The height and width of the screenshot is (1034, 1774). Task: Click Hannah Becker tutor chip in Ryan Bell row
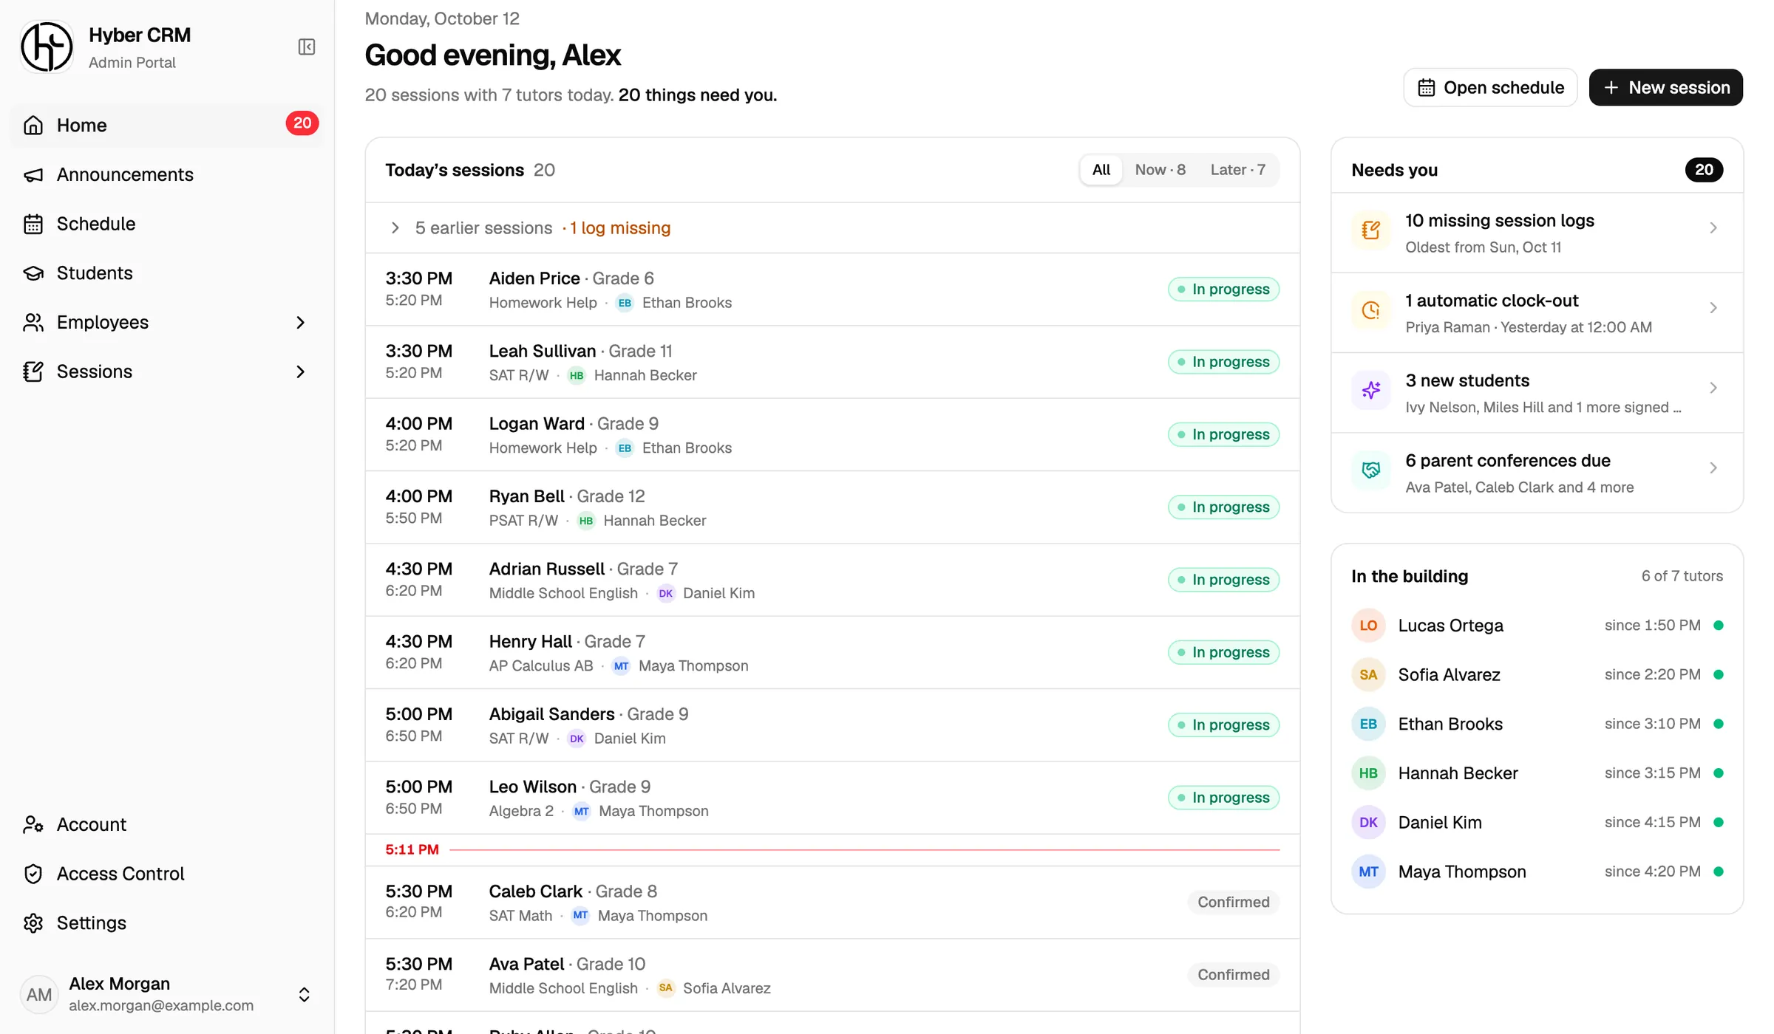(642, 521)
